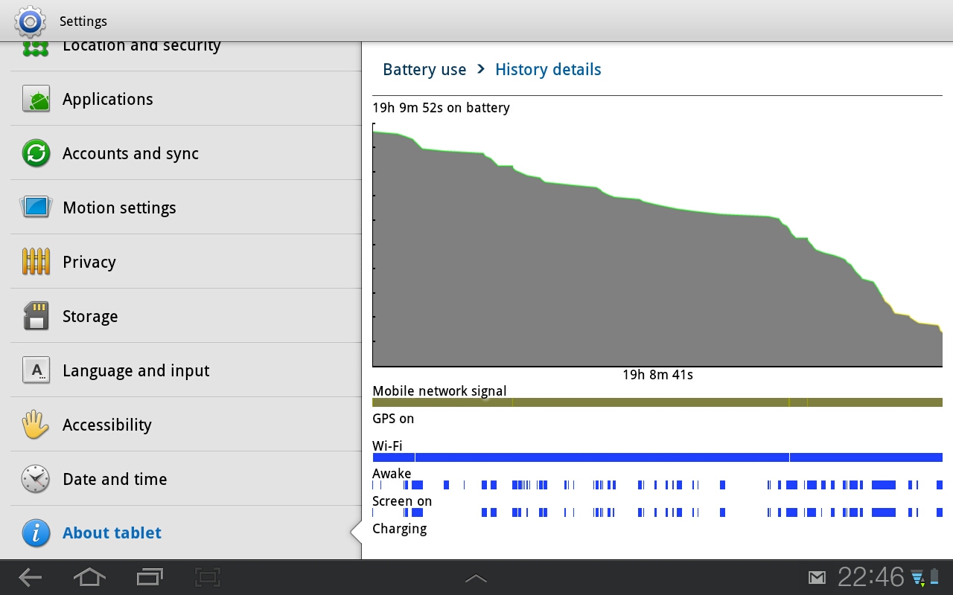Open recent apps from system bar
Viewport: 953px width, 595px height.
pos(150,577)
